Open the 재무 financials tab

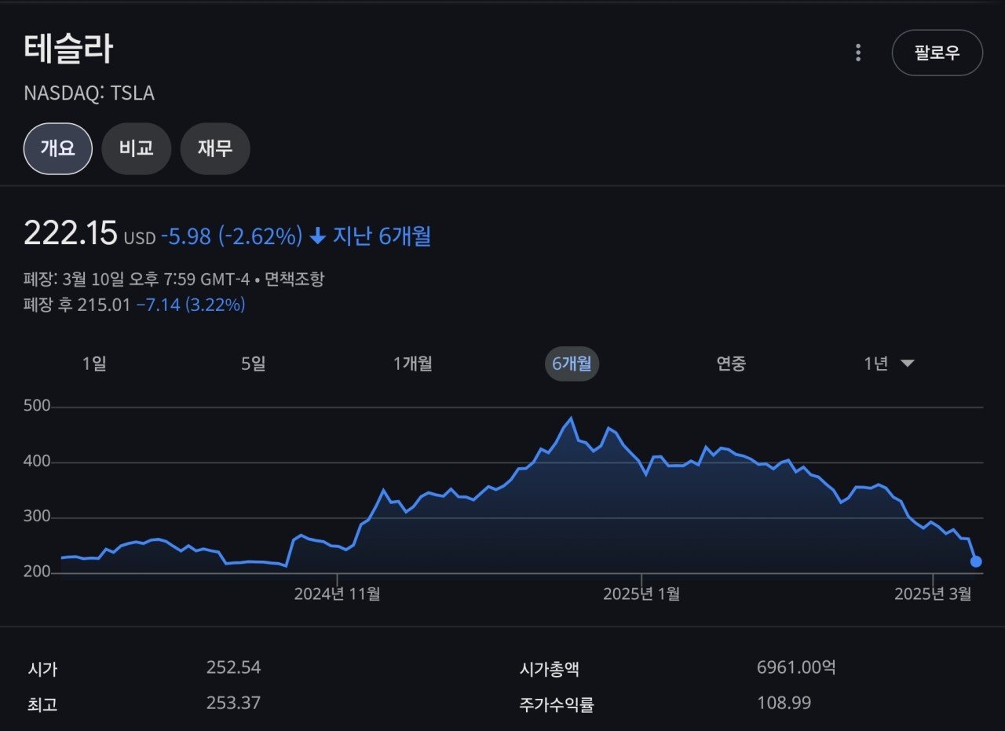214,148
